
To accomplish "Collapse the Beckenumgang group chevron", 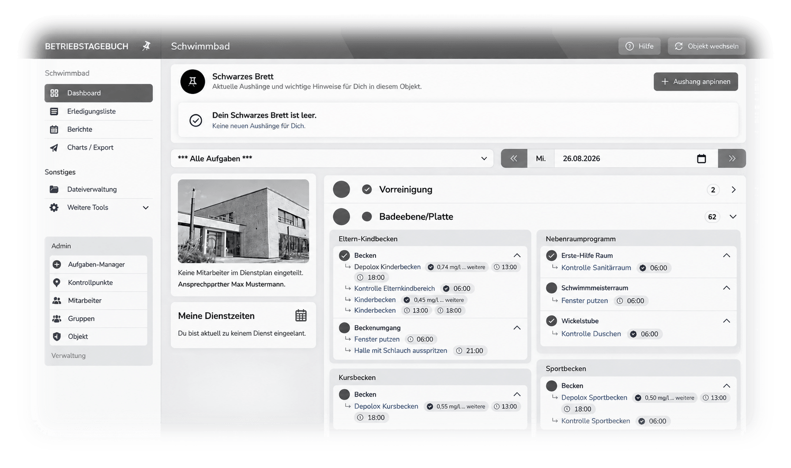I will pyautogui.click(x=517, y=328).
